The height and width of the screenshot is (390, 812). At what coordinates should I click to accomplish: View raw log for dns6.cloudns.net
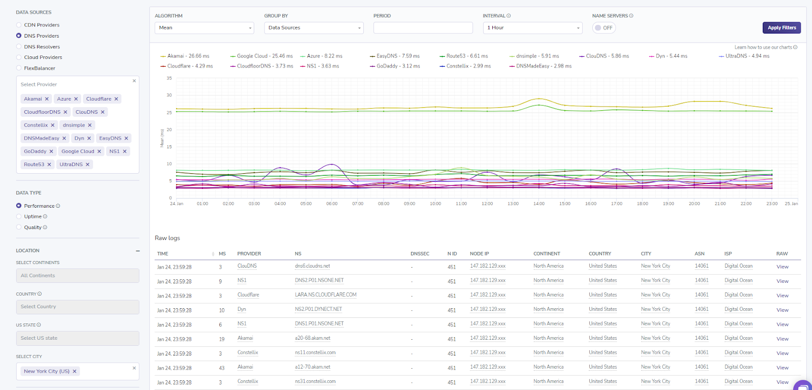click(x=782, y=267)
